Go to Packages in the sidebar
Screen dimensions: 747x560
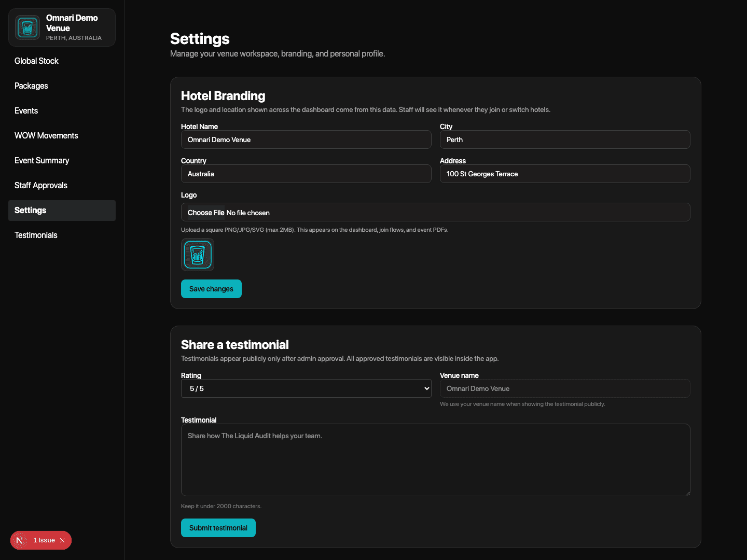click(31, 86)
